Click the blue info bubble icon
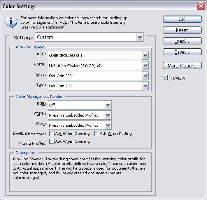This screenshot has width=207, height=200. [x=11, y=22]
